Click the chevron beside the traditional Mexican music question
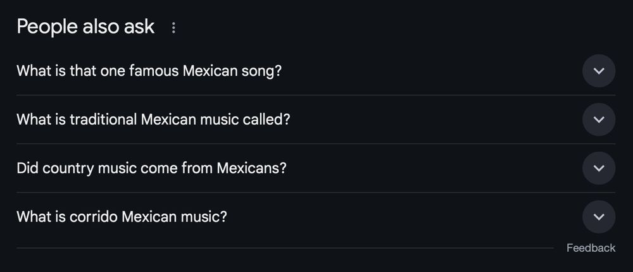Image resolution: width=633 pixels, height=272 pixels. pyautogui.click(x=598, y=120)
